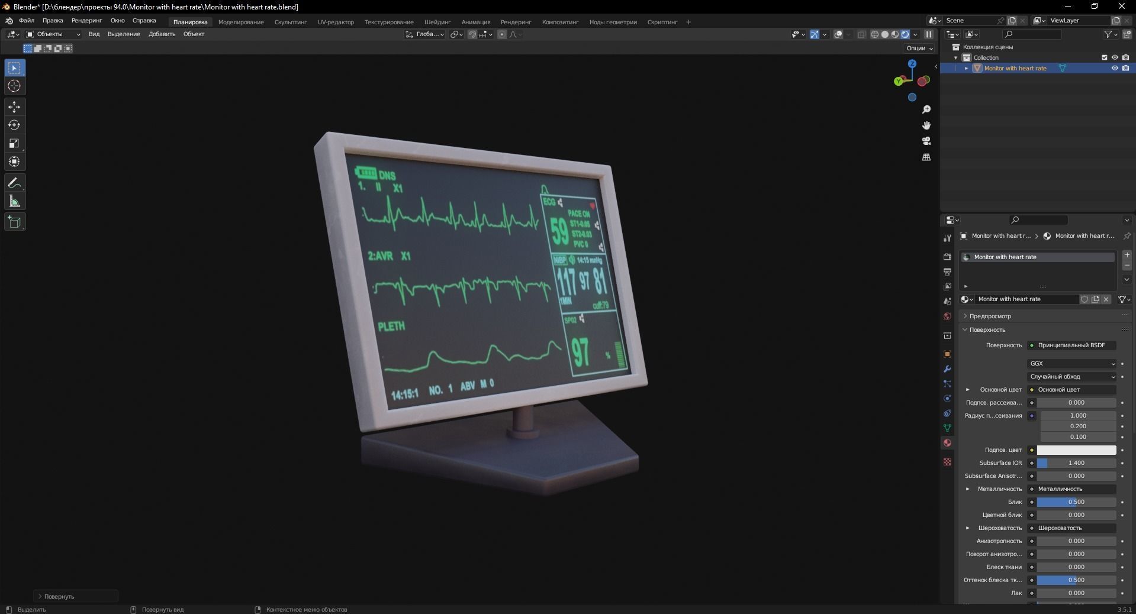
Task: Click the outliner search field
Action: coord(1032,34)
